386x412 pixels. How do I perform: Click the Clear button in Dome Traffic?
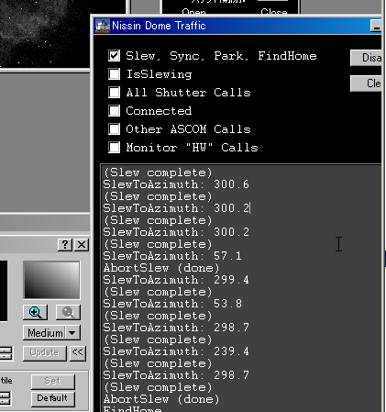point(366,84)
